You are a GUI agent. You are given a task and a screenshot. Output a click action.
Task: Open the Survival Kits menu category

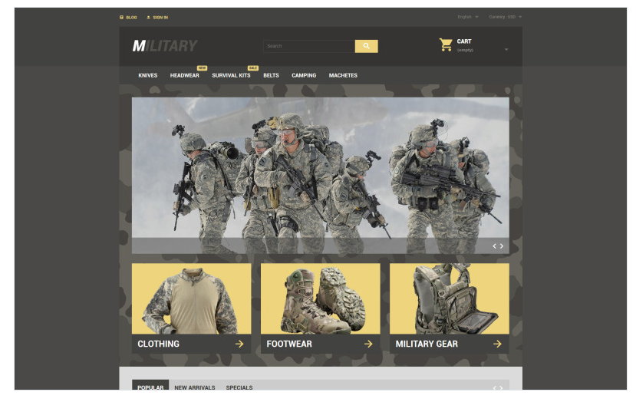coord(231,75)
